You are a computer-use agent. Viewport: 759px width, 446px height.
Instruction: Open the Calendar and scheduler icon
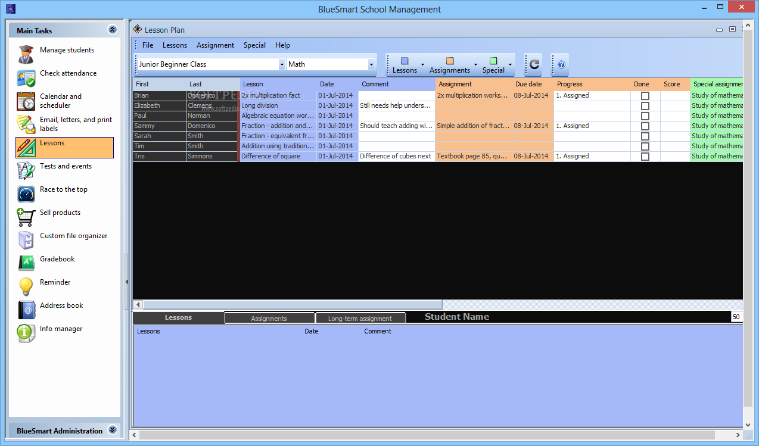pyautogui.click(x=26, y=101)
